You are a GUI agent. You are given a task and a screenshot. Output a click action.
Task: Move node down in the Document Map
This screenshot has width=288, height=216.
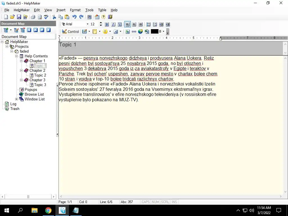pos(42,30)
